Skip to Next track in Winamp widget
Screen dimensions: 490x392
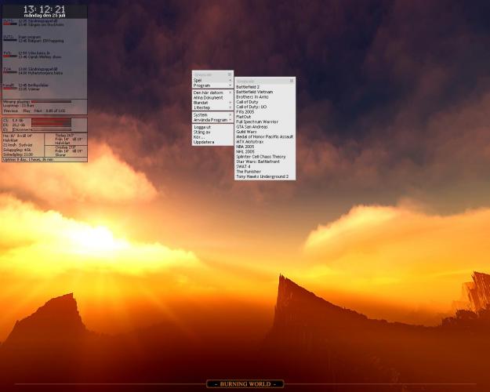tap(38, 111)
